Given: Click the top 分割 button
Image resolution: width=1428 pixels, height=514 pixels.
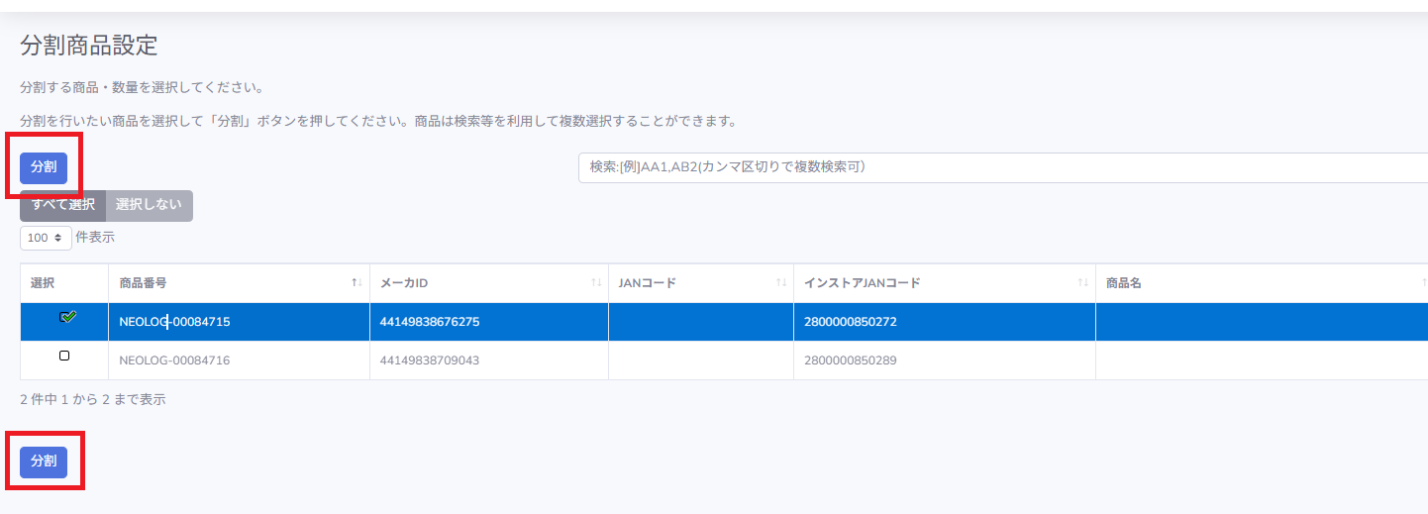Looking at the screenshot, I should (44, 167).
